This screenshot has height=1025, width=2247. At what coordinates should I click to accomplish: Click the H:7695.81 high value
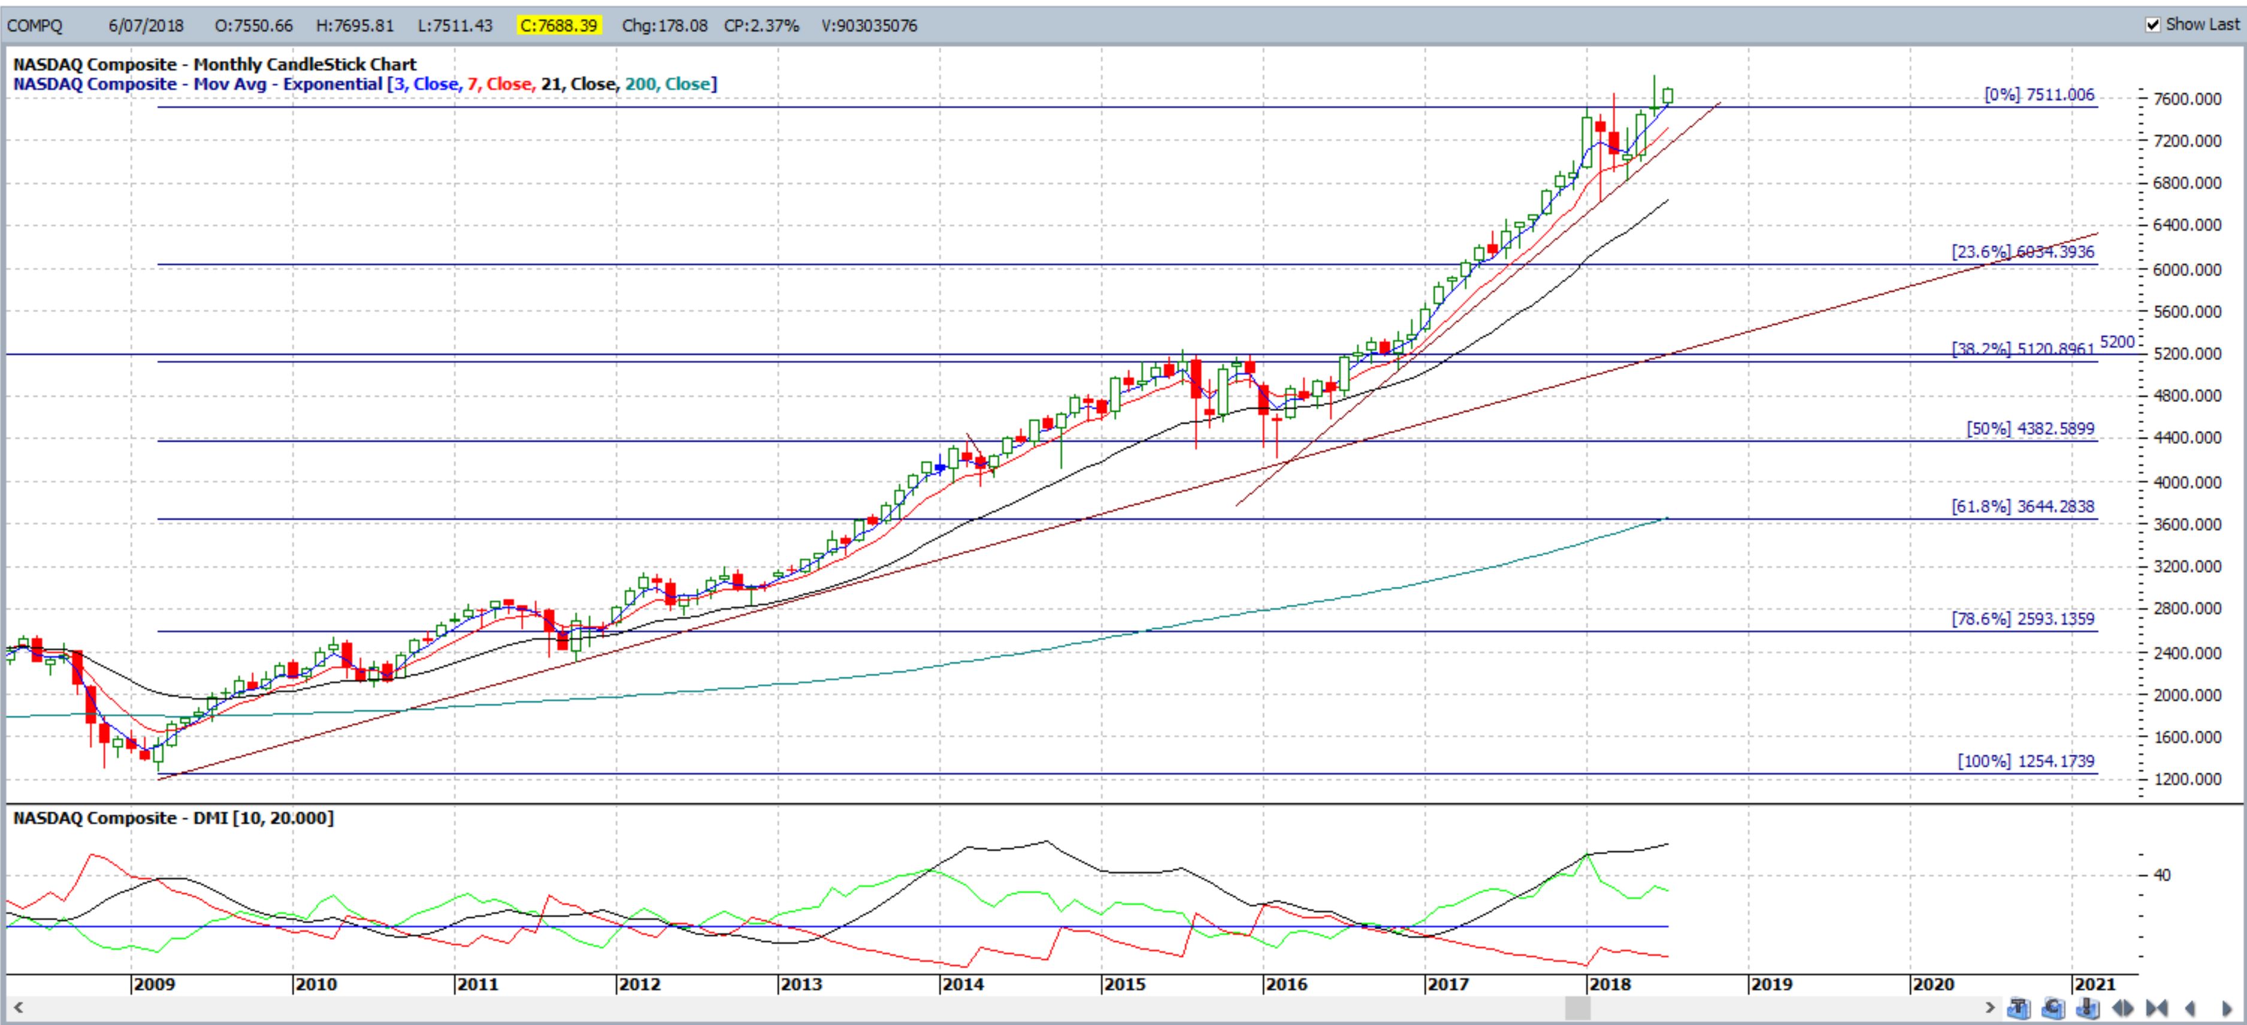click(x=355, y=25)
